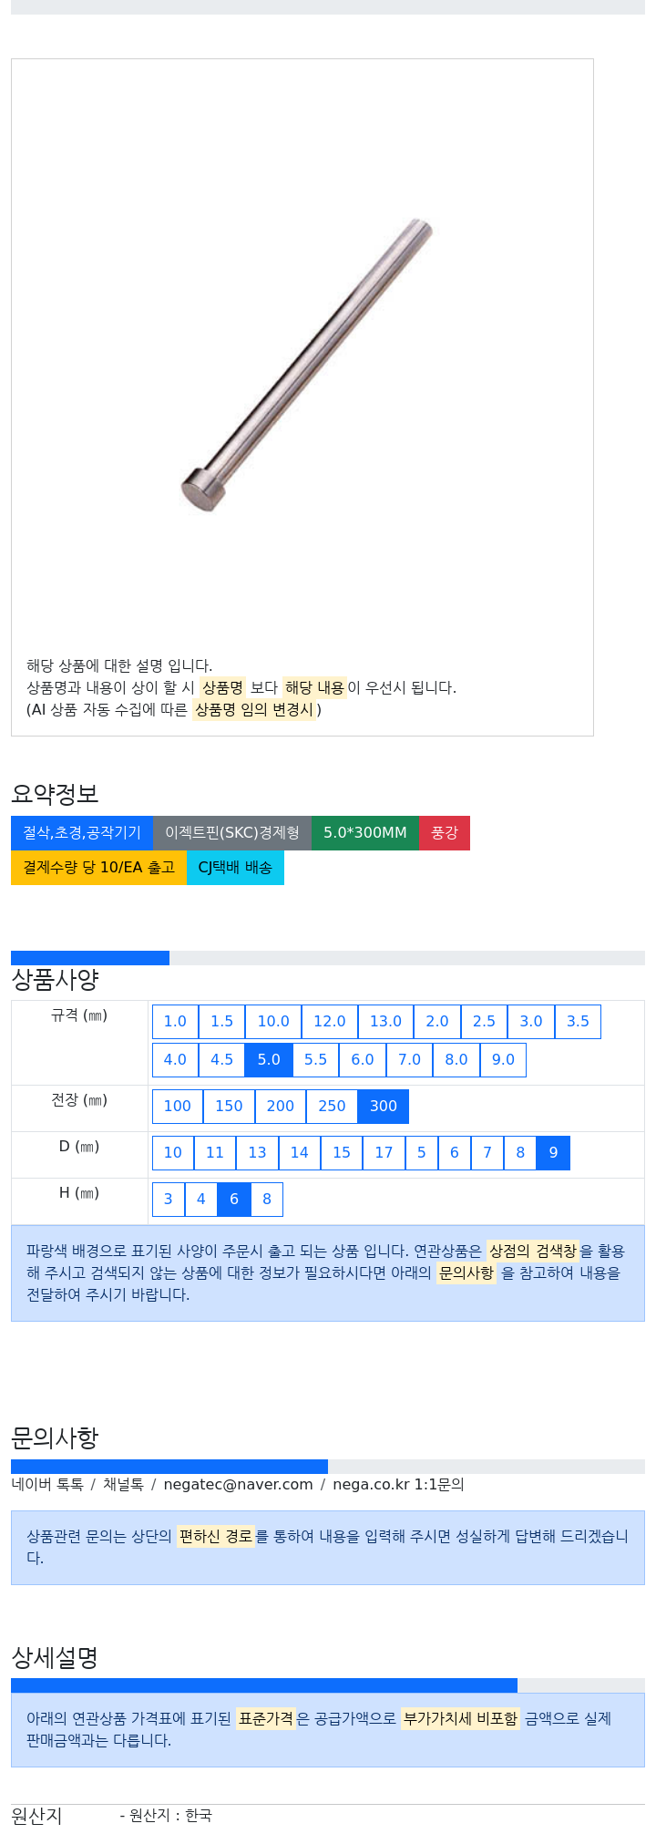Screen dimensions: 656x1834
Task: Pick D value 17
Action: pos(384,1153)
